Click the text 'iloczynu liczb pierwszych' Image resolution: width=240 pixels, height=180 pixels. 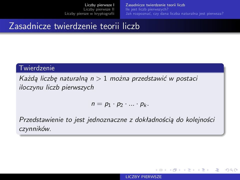[x=56, y=87]
